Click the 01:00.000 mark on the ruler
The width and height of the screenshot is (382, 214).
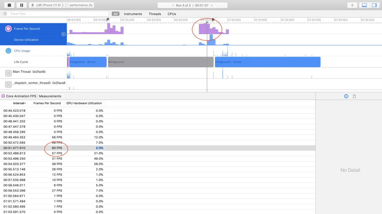pos(234,20)
